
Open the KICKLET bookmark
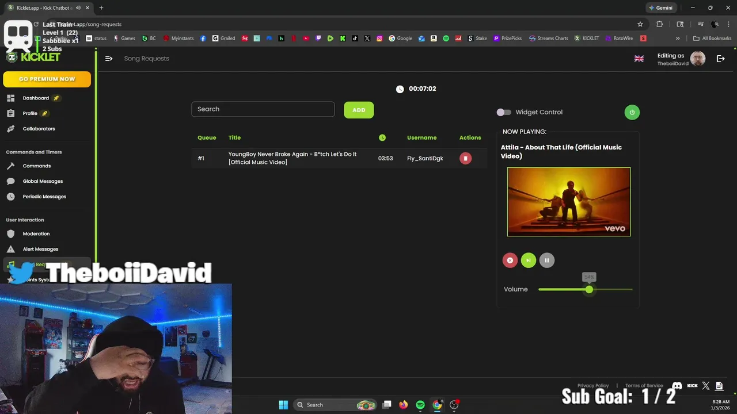coord(587,39)
